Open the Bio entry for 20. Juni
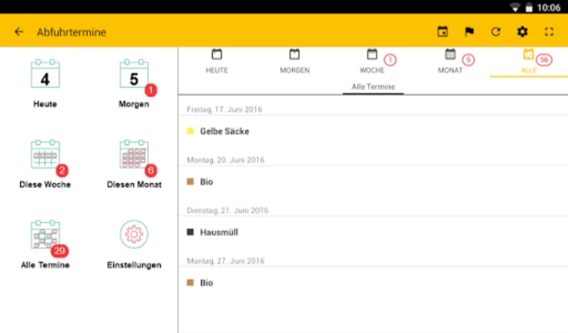The image size is (568, 333). point(373,181)
